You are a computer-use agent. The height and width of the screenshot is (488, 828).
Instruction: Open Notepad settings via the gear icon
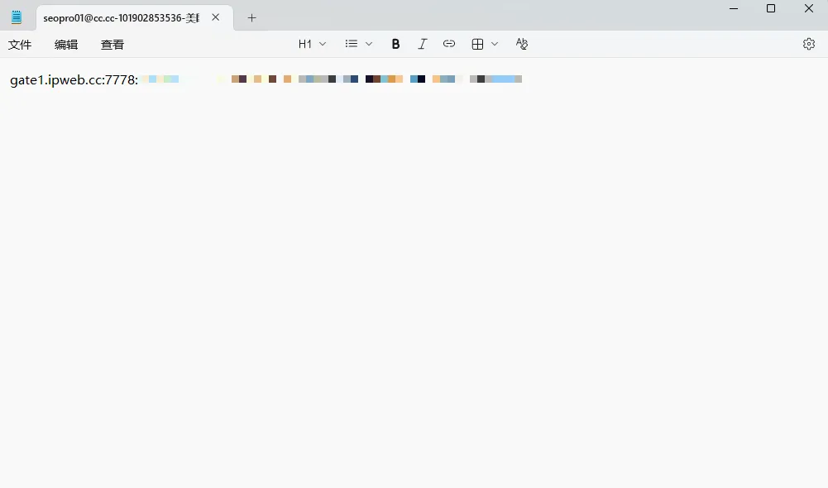(x=809, y=44)
